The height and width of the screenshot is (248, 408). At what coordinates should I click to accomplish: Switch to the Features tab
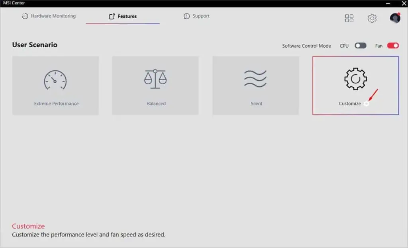[x=123, y=16]
